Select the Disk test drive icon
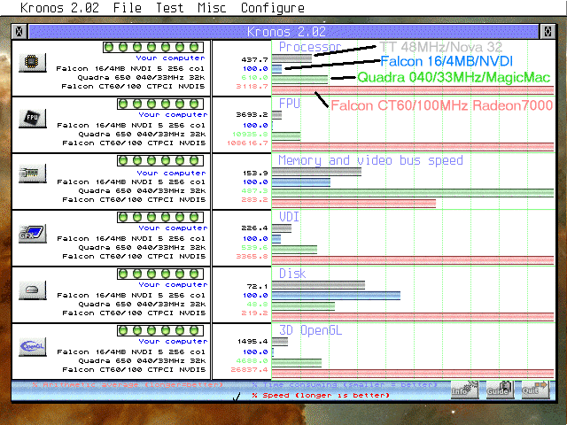Screen dimensions: 567x425 [33, 290]
